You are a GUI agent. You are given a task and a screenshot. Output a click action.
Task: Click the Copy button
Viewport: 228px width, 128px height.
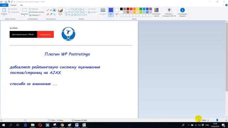tap(14, 12)
